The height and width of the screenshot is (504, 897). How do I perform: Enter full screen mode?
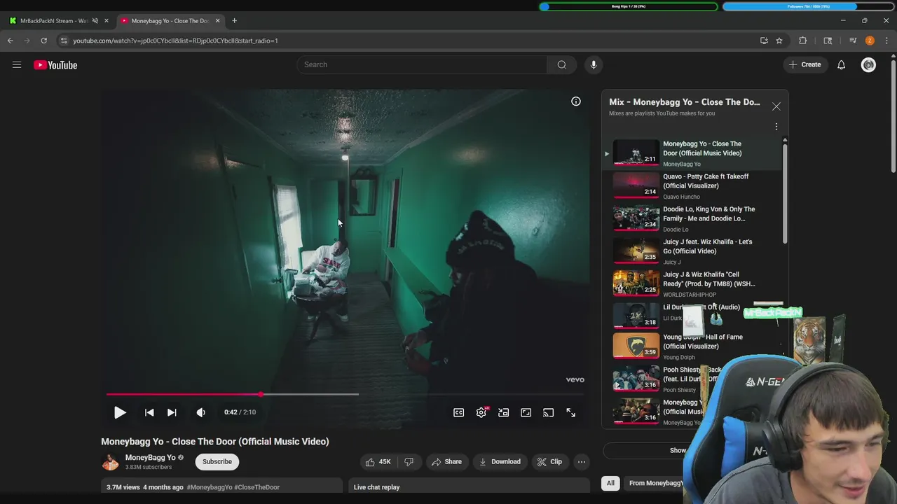click(571, 413)
